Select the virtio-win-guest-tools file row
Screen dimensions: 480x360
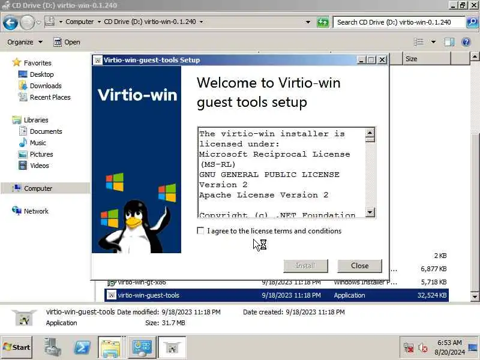pos(277,295)
